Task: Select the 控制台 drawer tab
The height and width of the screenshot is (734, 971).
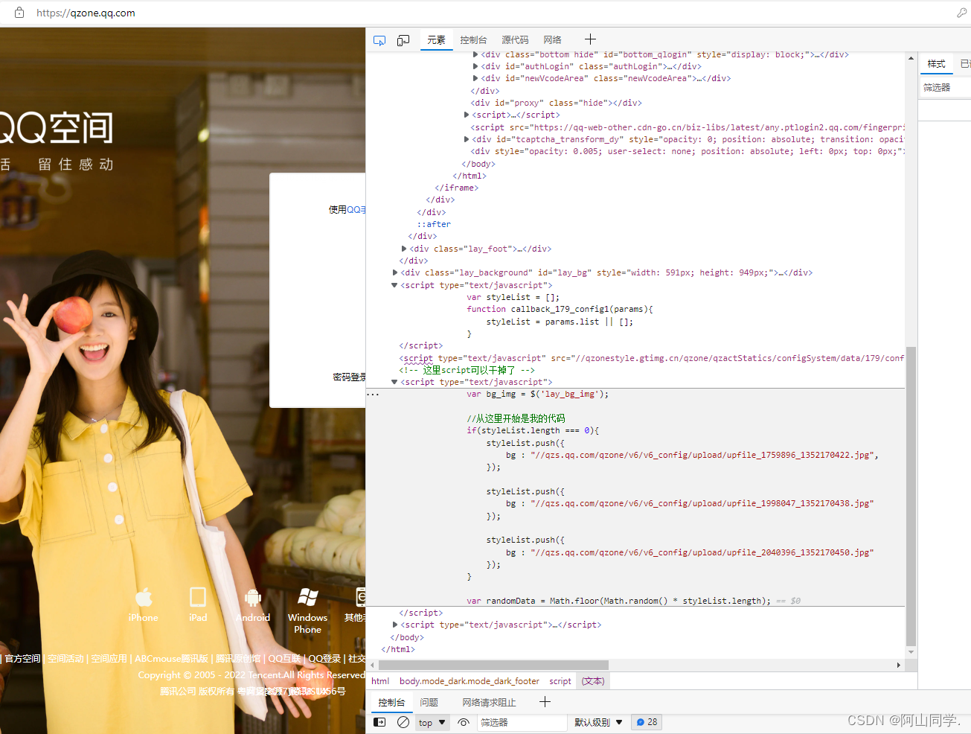Action: click(x=391, y=703)
